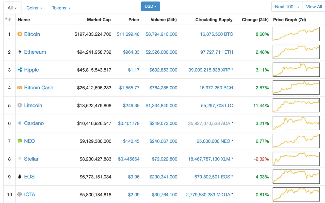Click the IOTA logo icon
325x203 pixels.
click(x=20, y=194)
